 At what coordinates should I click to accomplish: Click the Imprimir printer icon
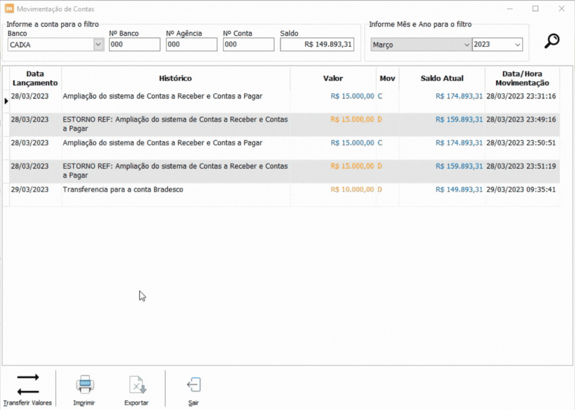point(85,385)
